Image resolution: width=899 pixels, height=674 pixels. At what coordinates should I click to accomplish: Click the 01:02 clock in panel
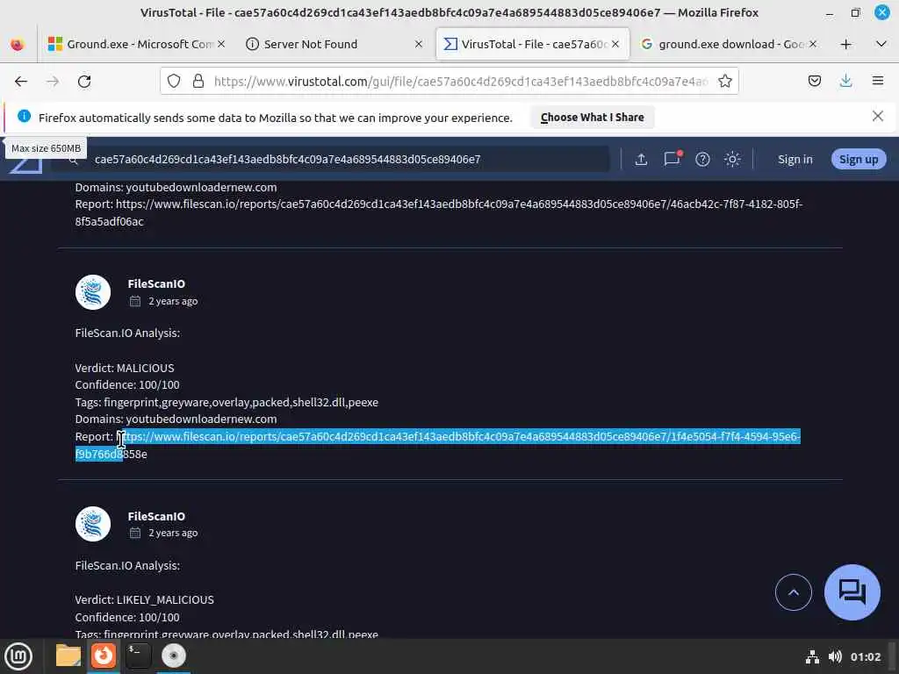[x=865, y=656]
